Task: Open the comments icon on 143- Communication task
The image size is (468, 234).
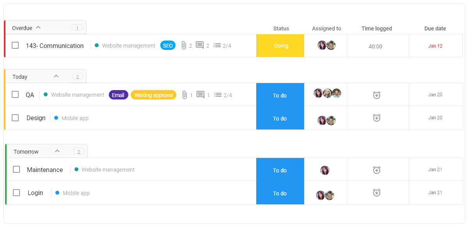Action: tap(200, 45)
